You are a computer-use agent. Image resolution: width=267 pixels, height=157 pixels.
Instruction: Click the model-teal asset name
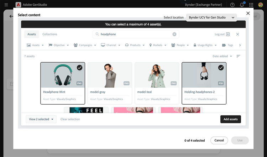click(145, 92)
